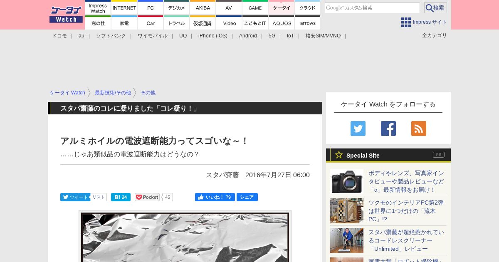Viewport: 499px width, 262px height.
Task: Open the au category
Action: [x=82, y=36]
